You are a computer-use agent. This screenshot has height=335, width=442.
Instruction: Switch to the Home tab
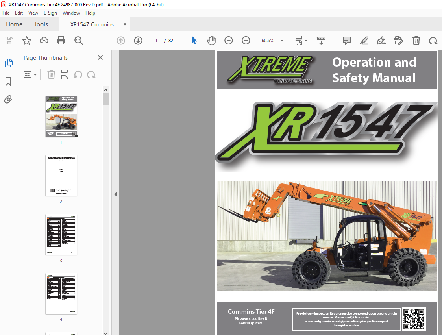(x=14, y=24)
